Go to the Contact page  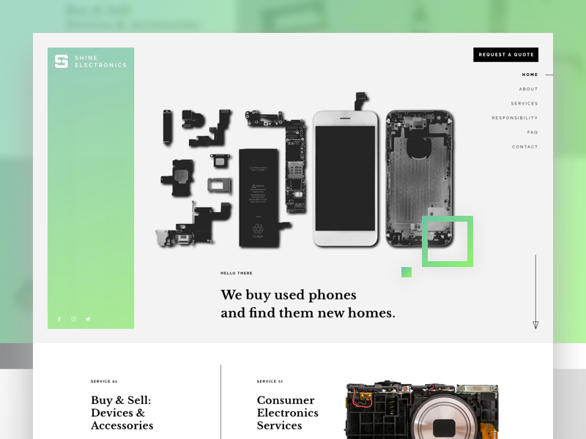pos(524,147)
